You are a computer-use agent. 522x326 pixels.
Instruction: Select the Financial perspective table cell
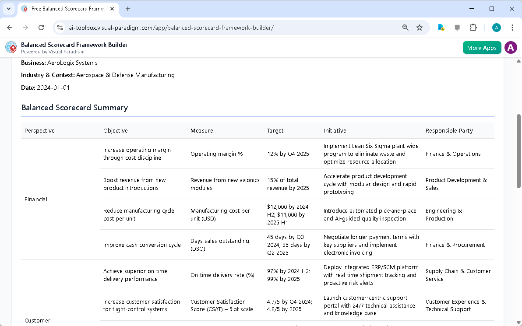pos(35,199)
